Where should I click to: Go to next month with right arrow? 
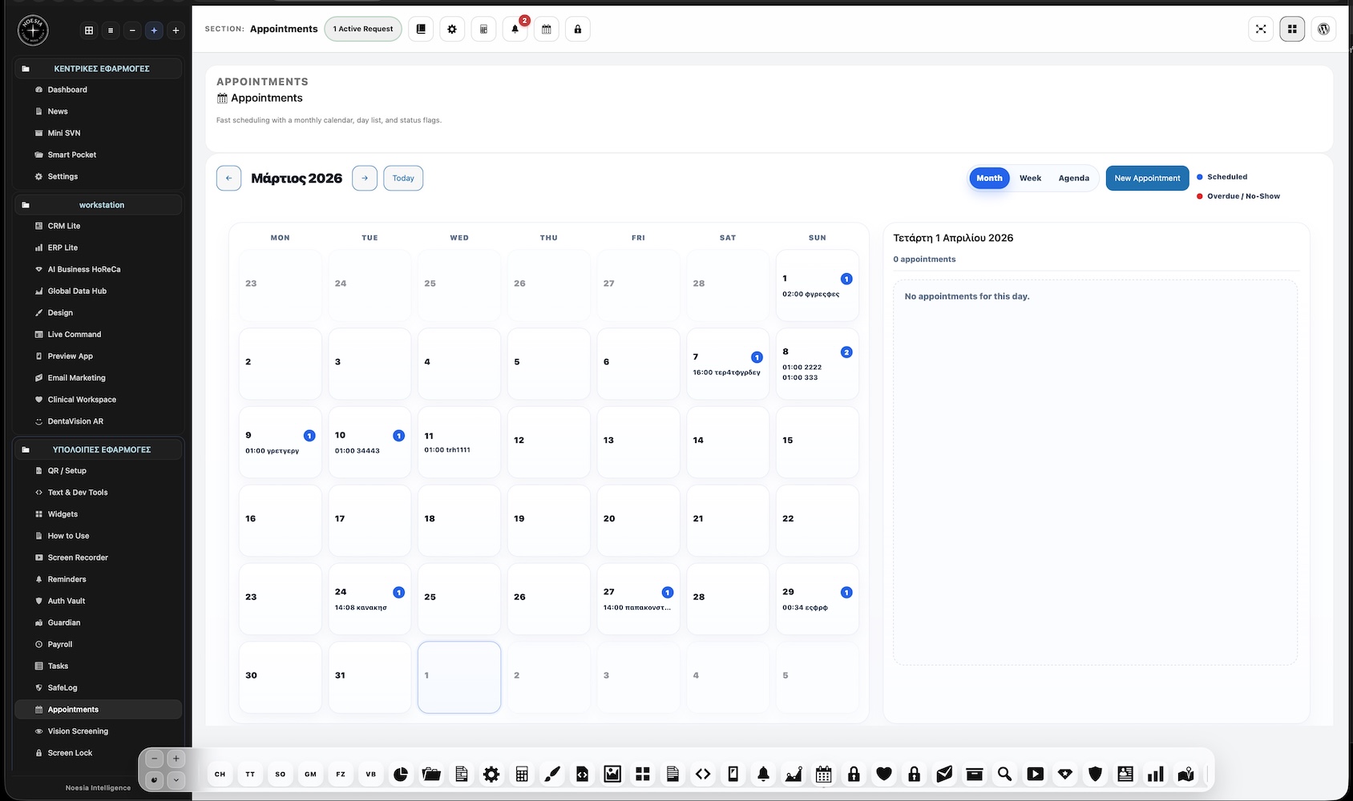[x=365, y=178]
